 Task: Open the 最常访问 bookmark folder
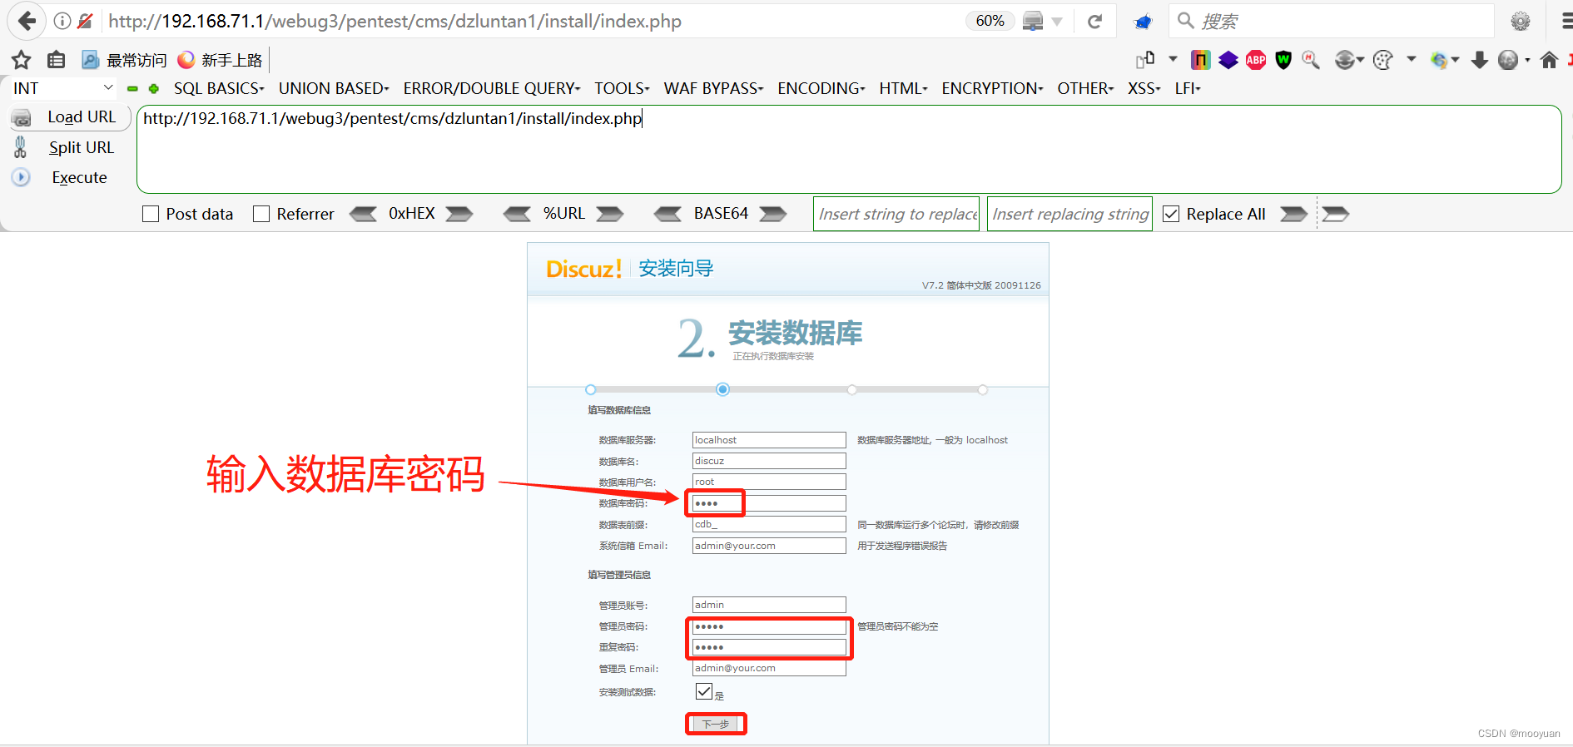(x=124, y=60)
